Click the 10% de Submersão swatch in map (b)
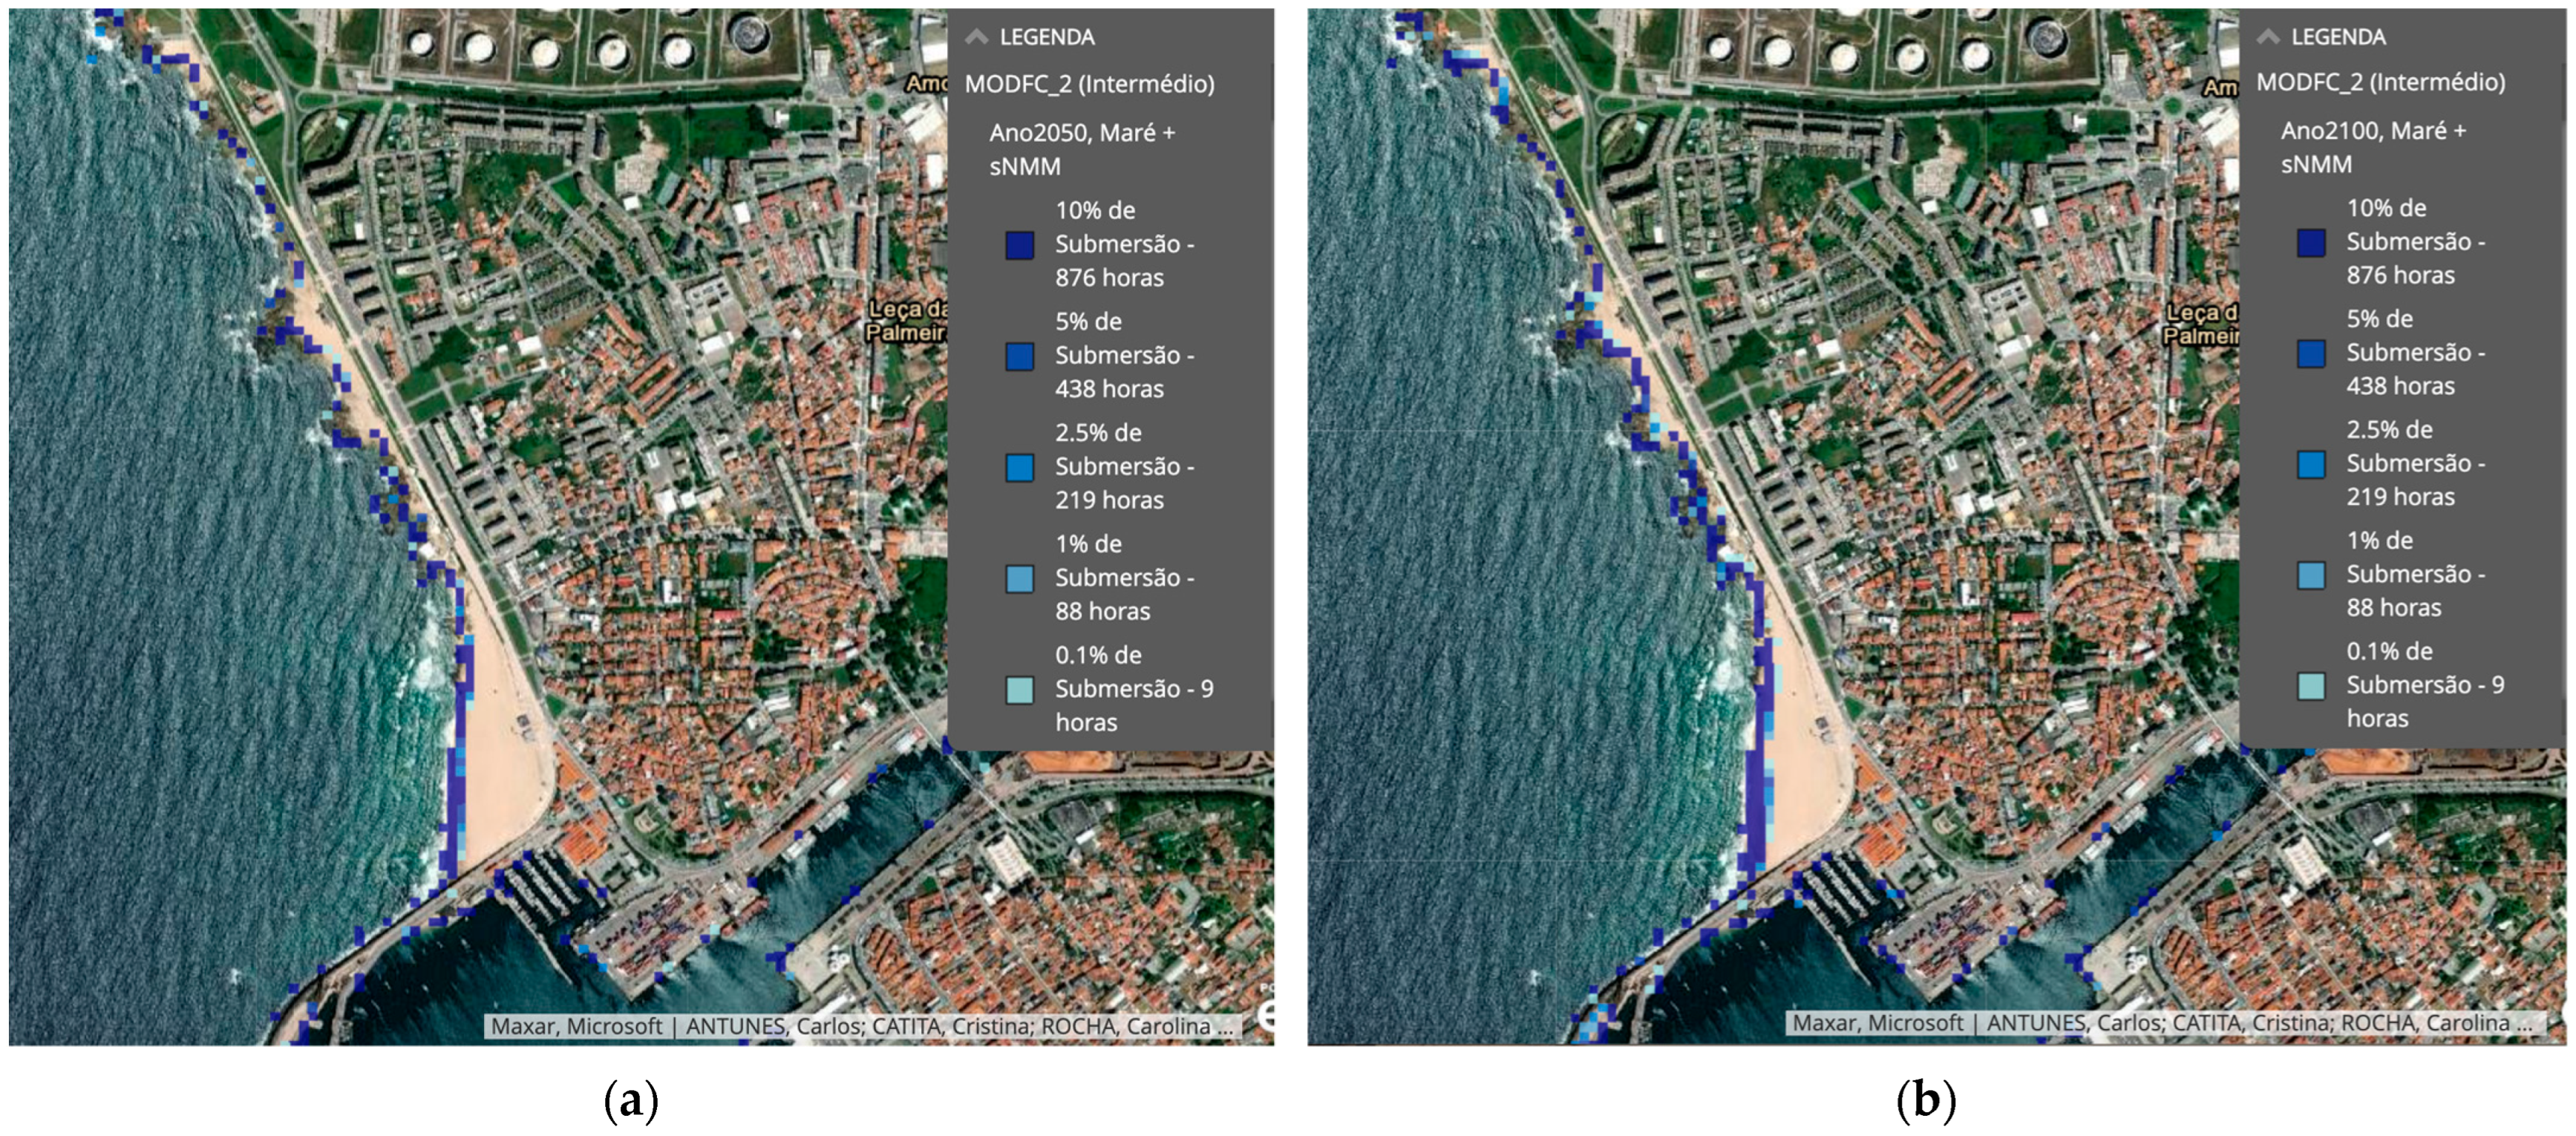Viewport: 2576px width, 1136px height. (x=2311, y=242)
